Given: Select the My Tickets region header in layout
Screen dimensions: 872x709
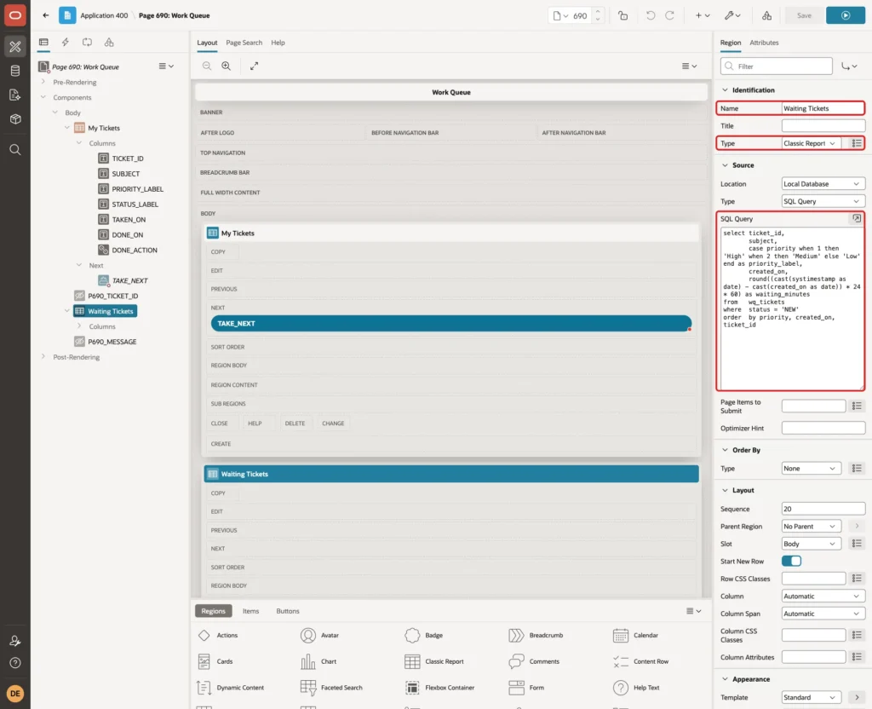Looking at the screenshot, I should pos(451,233).
